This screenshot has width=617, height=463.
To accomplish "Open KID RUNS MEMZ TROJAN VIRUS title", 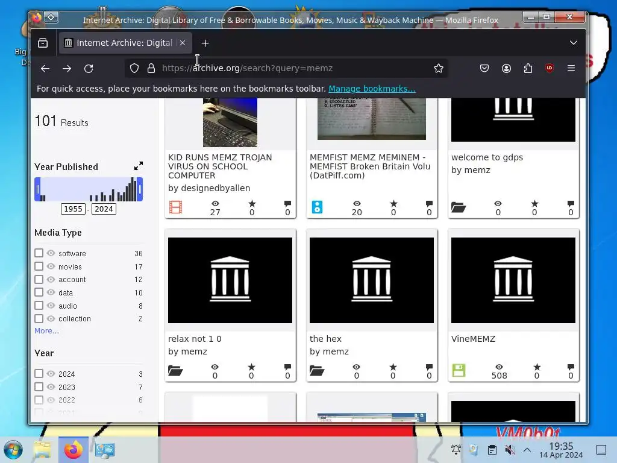I will pyautogui.click(x=220, y=166).
